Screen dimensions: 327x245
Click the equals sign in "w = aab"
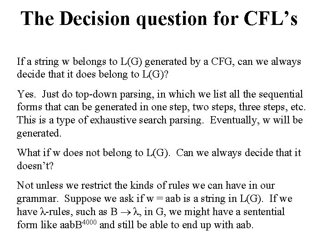(x=159, y=199)
